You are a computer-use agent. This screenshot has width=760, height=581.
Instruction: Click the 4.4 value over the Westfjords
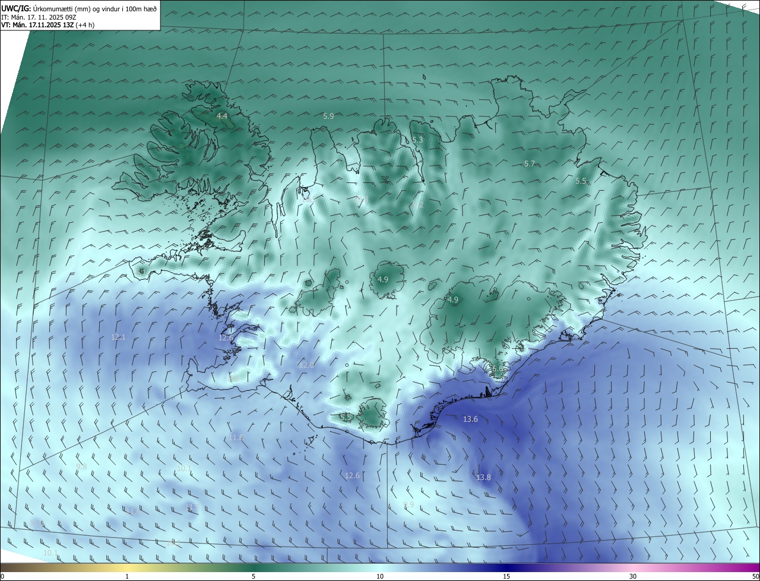(x=222, y=116)
